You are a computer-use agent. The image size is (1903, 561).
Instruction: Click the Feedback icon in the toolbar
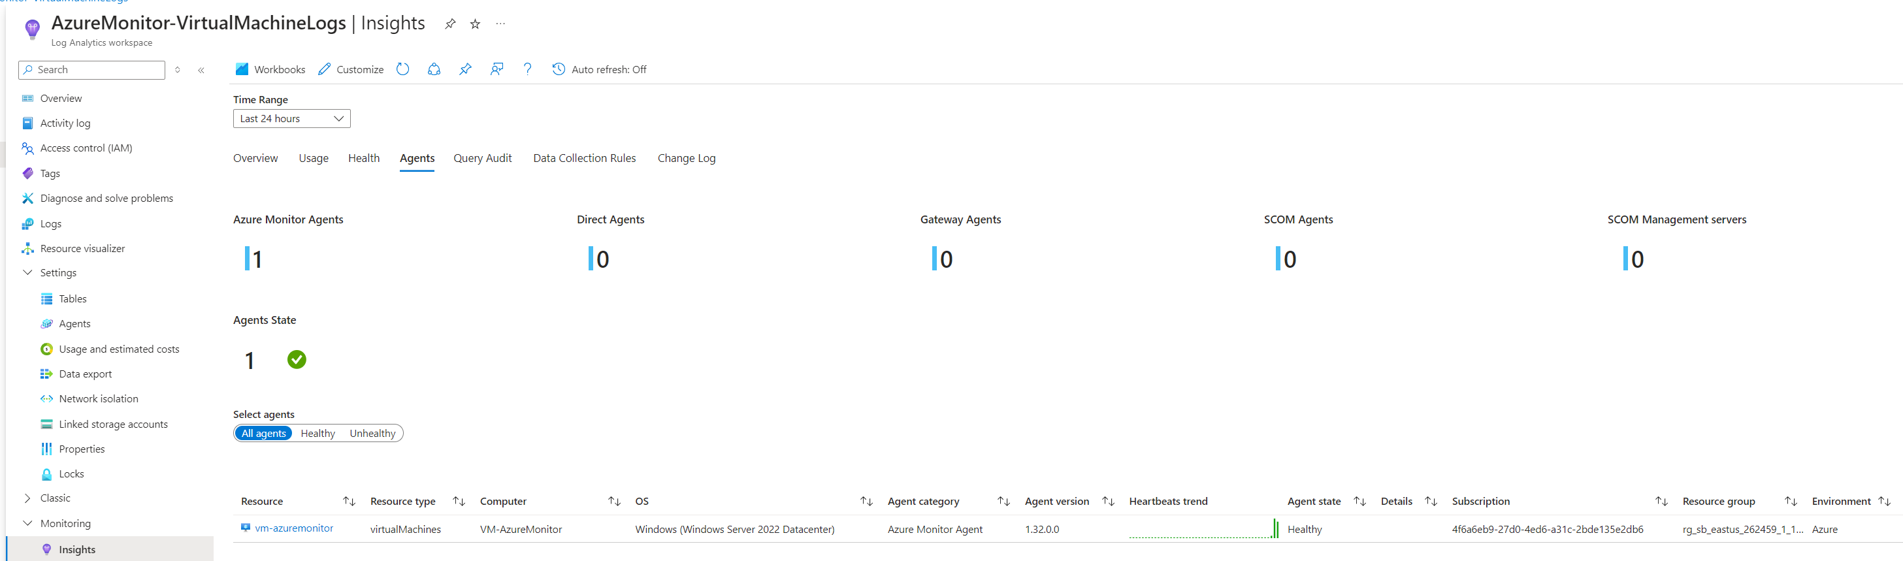pos(496,69)
